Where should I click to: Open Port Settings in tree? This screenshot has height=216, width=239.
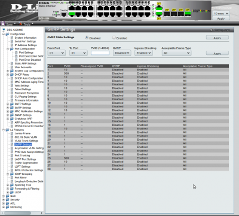click(x=26, y=53)
